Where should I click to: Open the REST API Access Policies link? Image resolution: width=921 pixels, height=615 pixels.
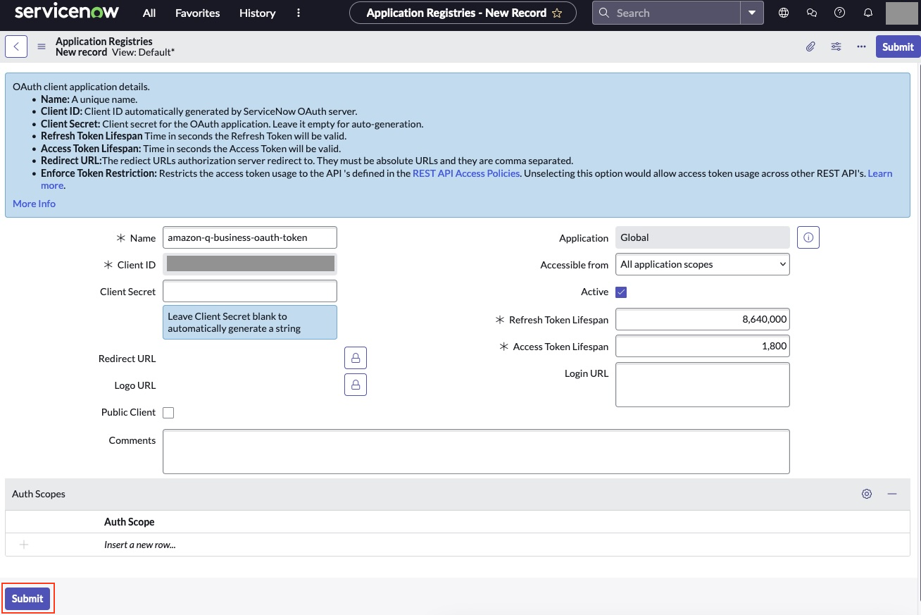coord(466,173)
